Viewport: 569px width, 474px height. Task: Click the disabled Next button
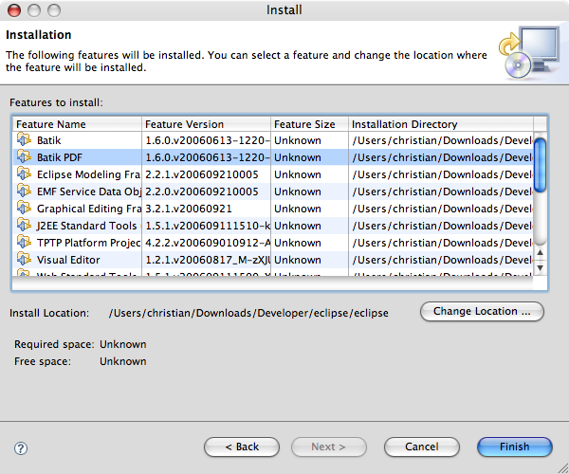328,447
